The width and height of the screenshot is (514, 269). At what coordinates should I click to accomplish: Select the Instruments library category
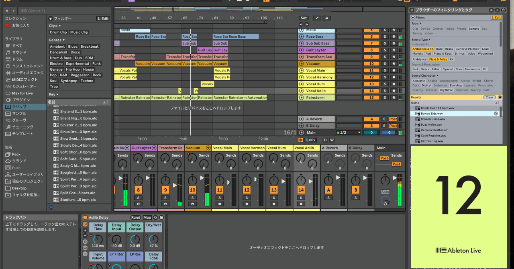[24, 66]
